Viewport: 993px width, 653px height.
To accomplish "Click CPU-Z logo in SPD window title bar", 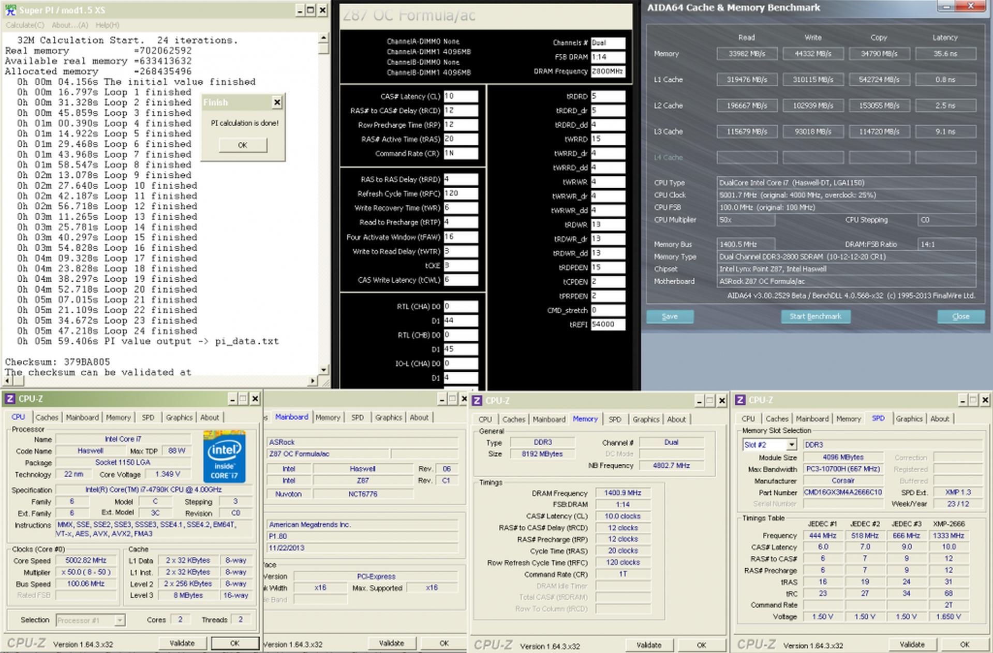I will click(x=740, y=400).
